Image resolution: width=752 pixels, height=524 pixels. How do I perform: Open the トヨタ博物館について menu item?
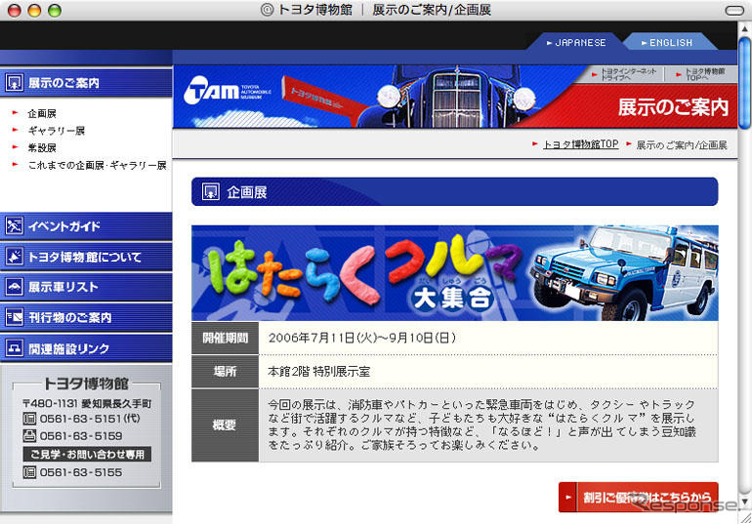tap(86, 257)
